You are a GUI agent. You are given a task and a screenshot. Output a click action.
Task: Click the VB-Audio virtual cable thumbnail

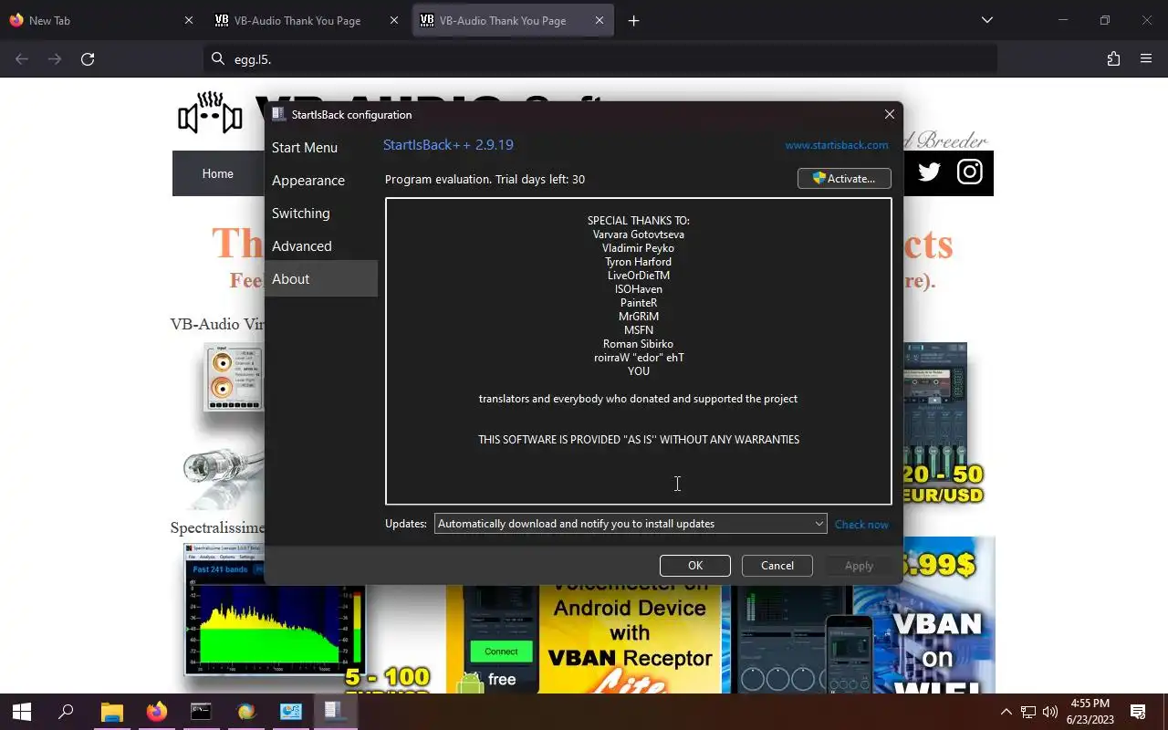(x=234, y=378)
